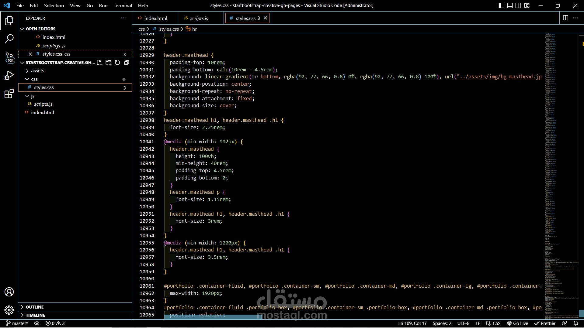Open problems indicator showing 0 errors 3 warnings
The image size is (584, 328).
click(x=55, y=323)
